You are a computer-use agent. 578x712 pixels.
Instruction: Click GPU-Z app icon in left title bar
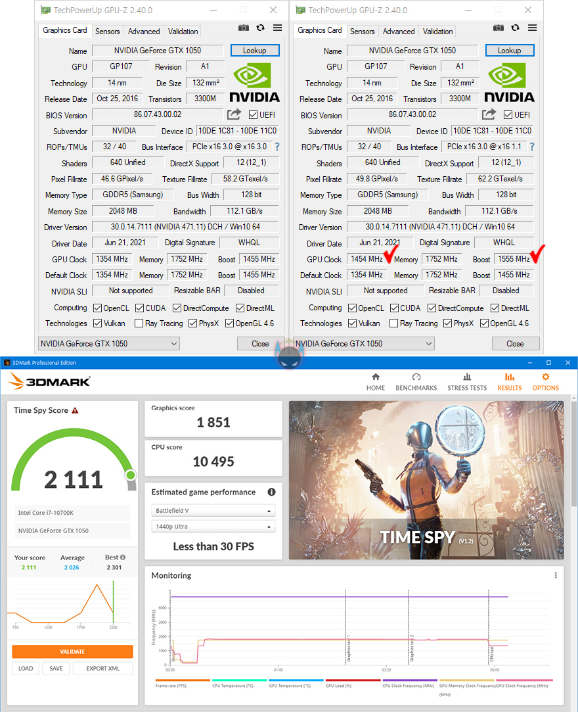coord(45,10)
